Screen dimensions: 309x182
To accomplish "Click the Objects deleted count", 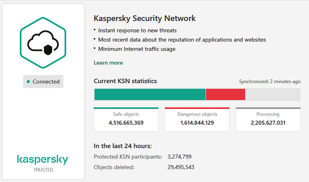I will point(181,167).
